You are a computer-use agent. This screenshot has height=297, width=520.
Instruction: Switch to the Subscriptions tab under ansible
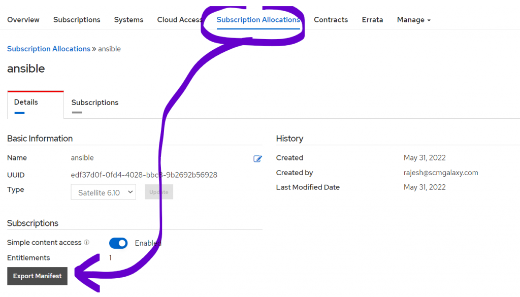tap(95, 103)
